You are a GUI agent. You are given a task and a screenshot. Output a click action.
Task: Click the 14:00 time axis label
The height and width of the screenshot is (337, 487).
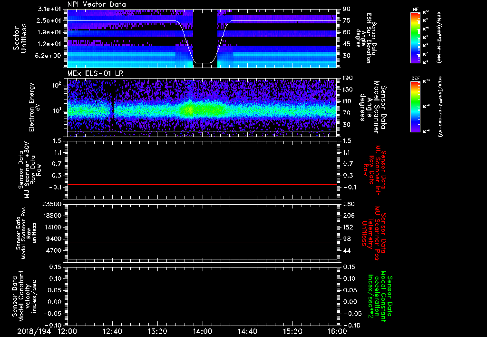[203, 331]
